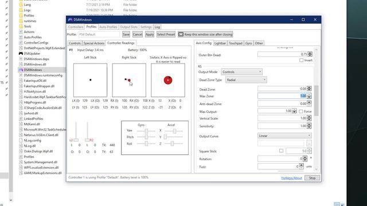Viewport: 367px width, 206px height.
Task: Click the Accel X slider
Action: coord(173,131)
